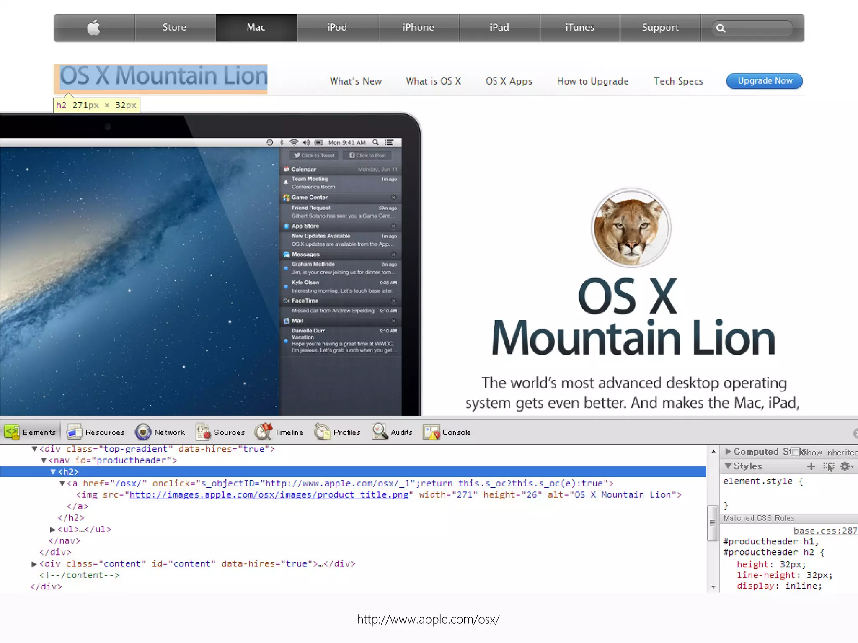Click the search magnifier in the nav bar

click(x=721, y=28)
